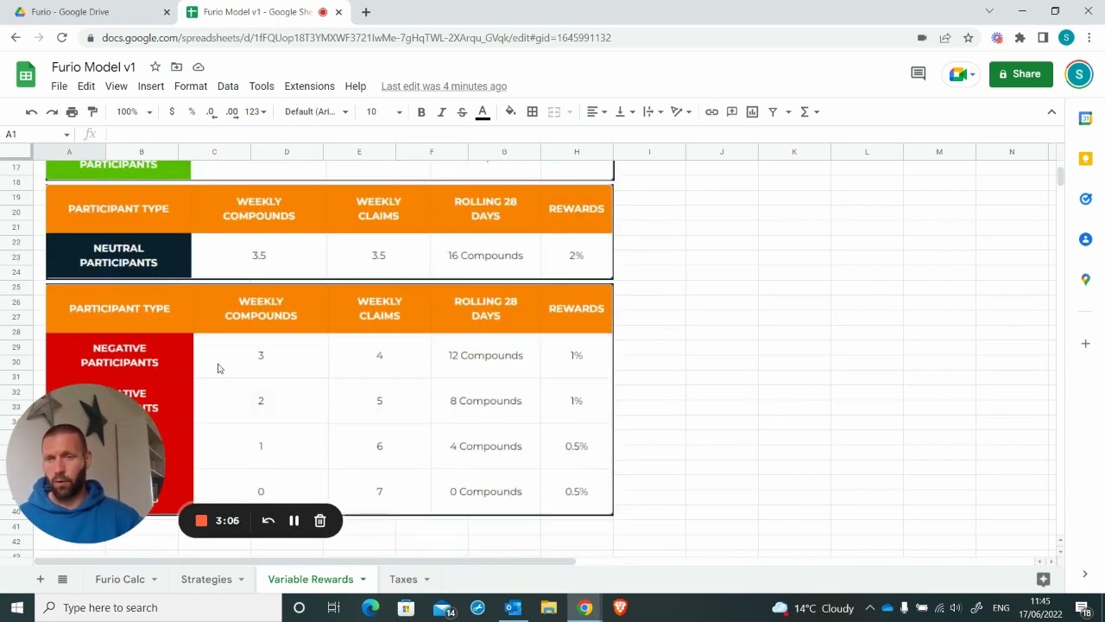Screen dimensions: 1105x622
Task: Open the functions sigma dropdown
Action: point(809,111)
